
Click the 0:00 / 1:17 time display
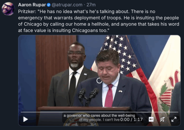pyautogui.click(x=131, y=120)
